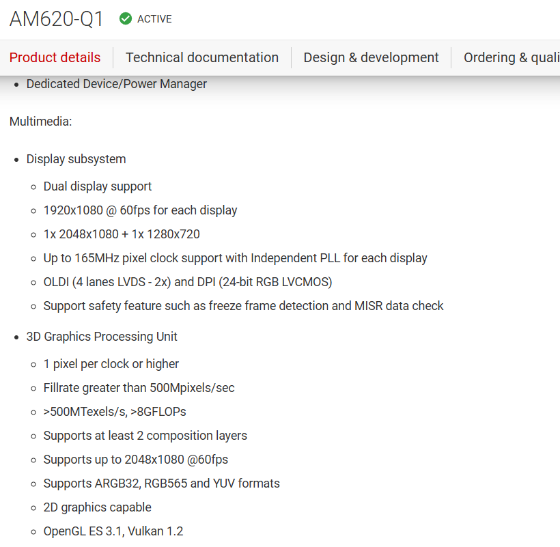The image size is (560, 547).
Task: Click the Dual display support line
Action: 98,186
